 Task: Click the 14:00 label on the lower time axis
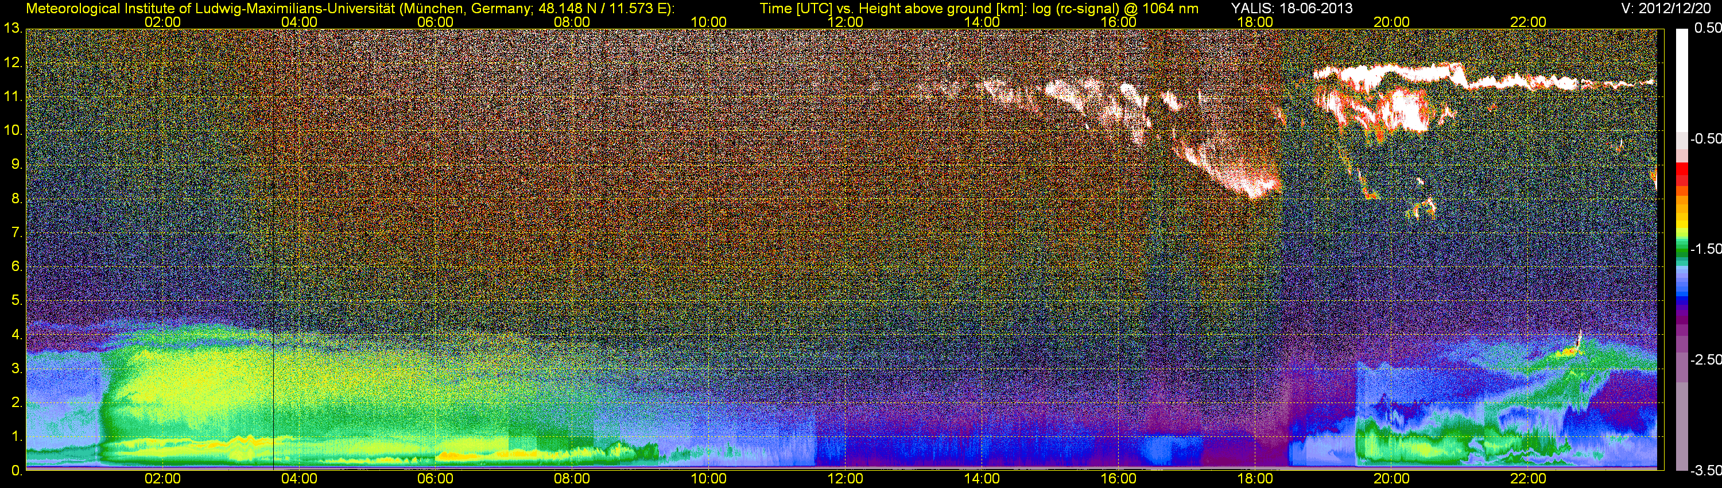(982, 479)
